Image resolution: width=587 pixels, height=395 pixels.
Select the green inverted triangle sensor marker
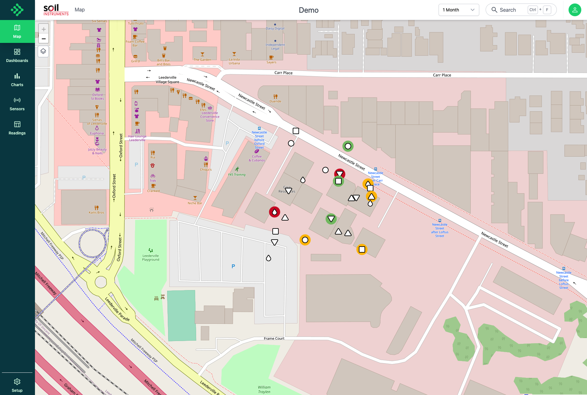331,219
